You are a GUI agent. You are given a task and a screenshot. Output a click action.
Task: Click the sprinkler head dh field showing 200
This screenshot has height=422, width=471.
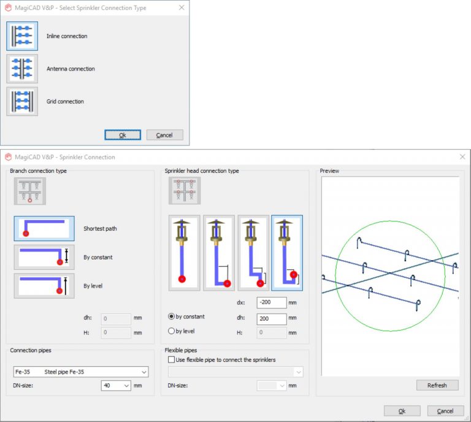pos(272,319)
